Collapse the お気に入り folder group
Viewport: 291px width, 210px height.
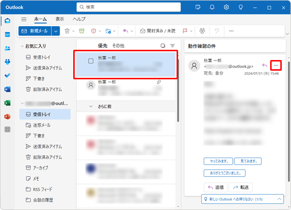(x=22, y=46)
